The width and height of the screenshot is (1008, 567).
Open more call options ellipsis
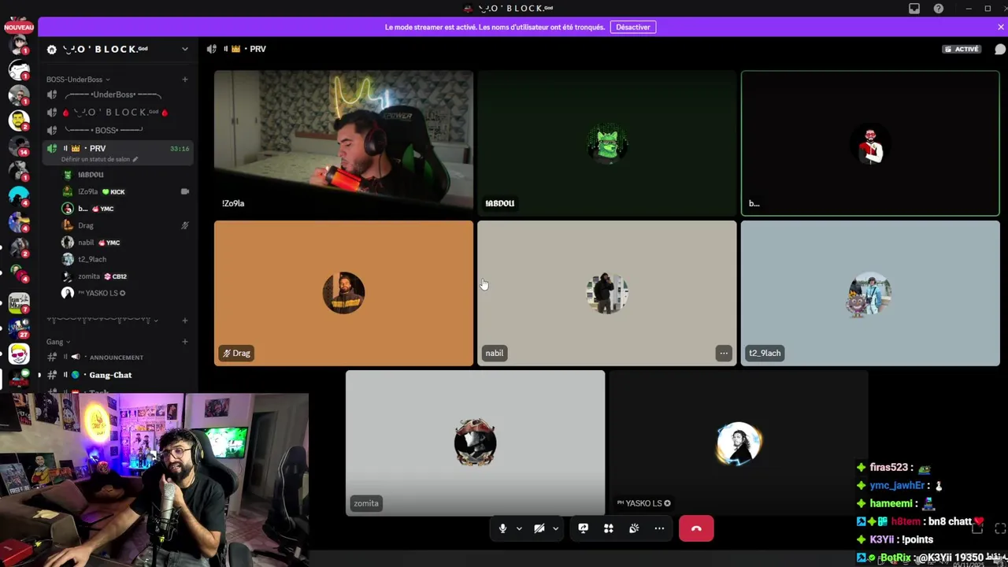pos(659,528)
